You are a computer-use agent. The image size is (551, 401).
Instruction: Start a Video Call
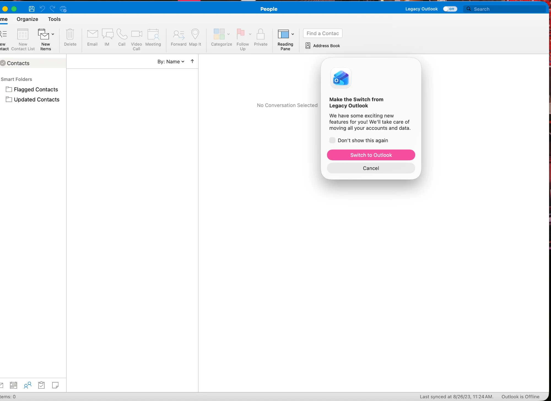[x=136, y=40]
